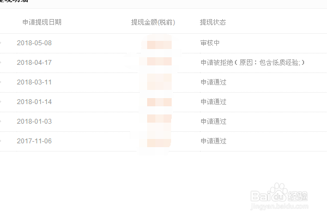Click the jingyan.baidu.com watermark text

coord(280,207)
